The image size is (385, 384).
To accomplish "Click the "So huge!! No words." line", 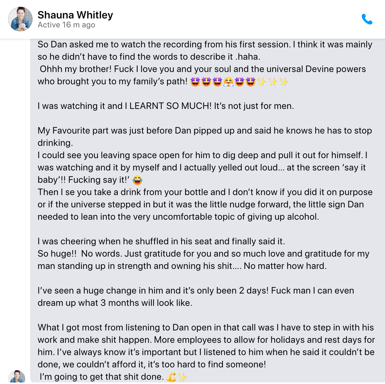I will 203,254.
